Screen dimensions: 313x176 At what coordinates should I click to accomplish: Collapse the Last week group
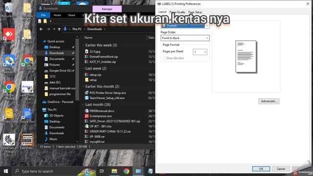pos(83,68)
